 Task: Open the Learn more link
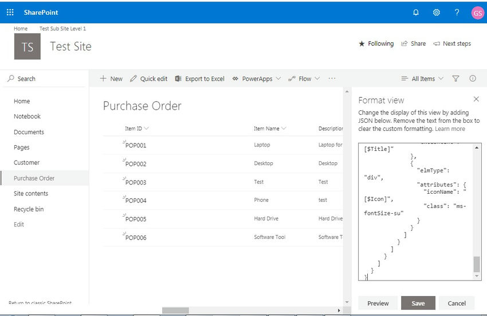(450, 129)
